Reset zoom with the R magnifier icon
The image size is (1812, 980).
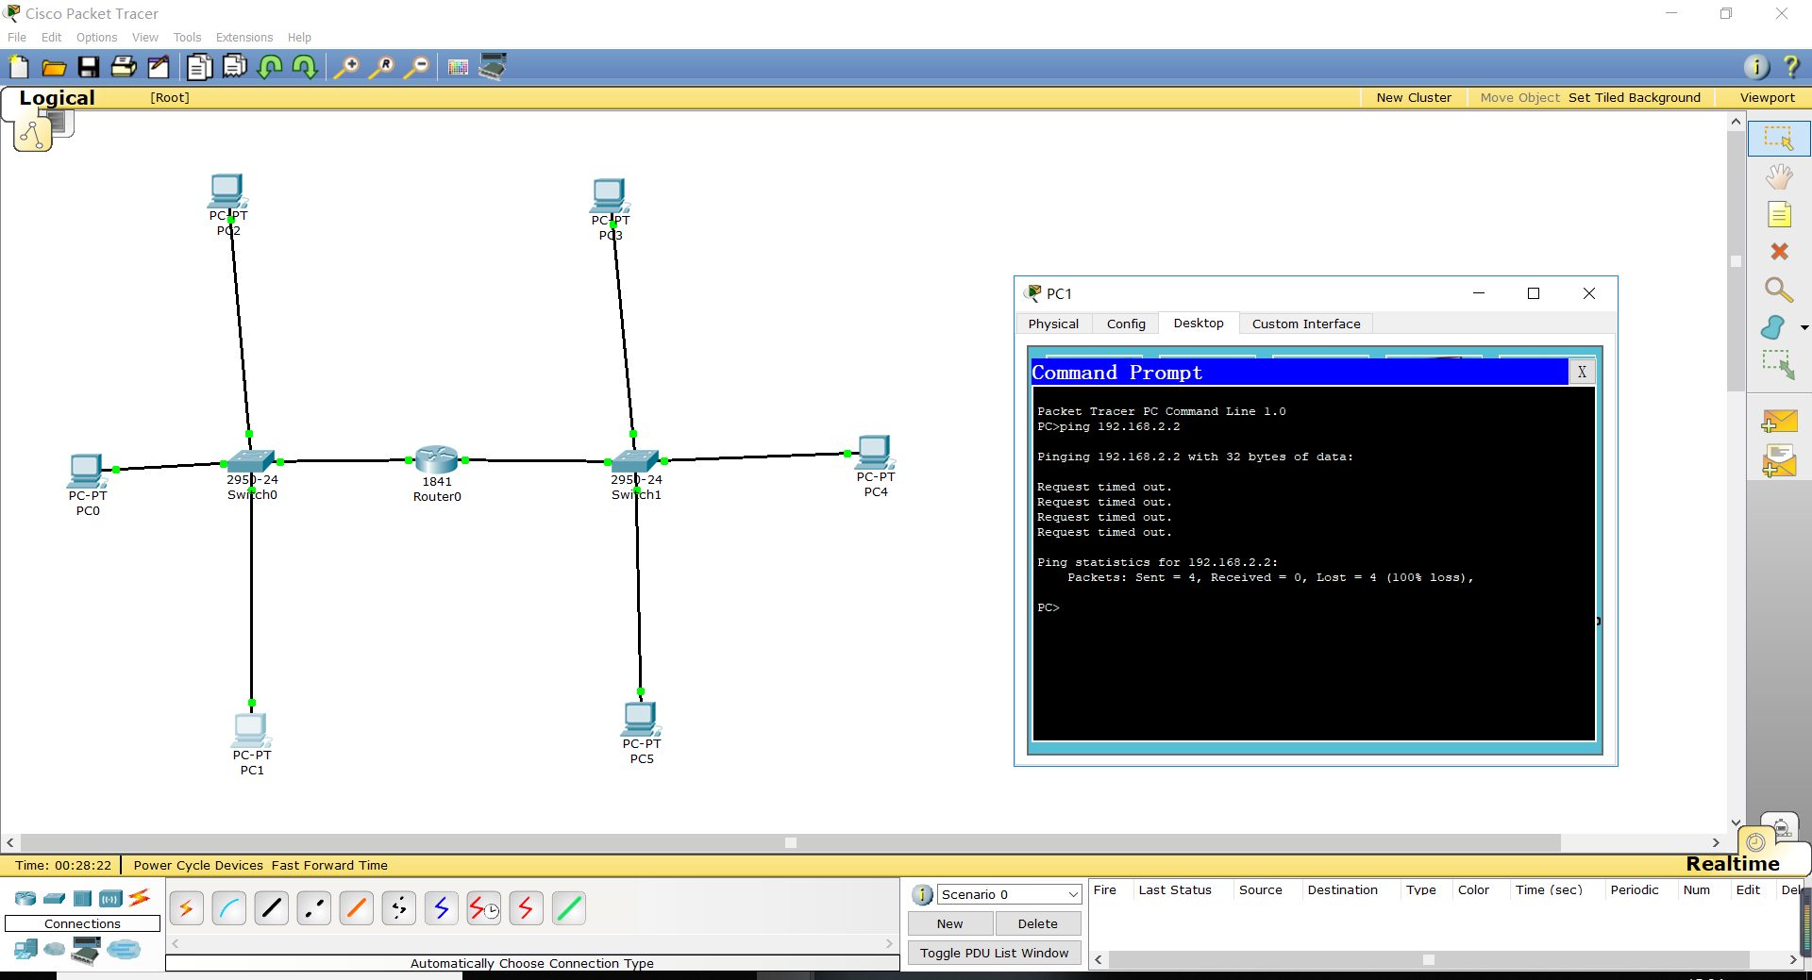point(381,67)
